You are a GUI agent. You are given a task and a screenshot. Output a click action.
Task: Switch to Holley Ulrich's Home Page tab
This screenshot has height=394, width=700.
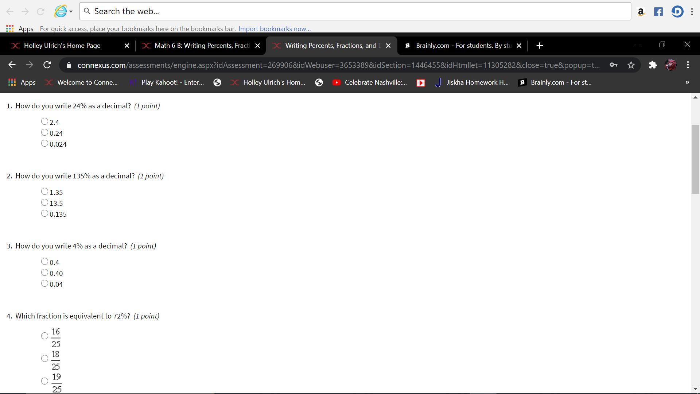tap(62, 46)
